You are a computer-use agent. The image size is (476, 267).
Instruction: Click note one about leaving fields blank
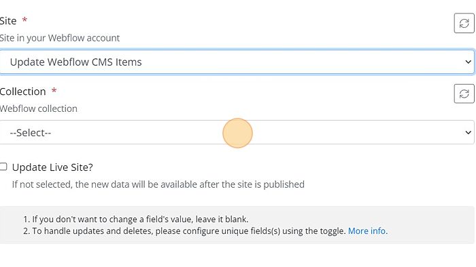coord(136,219)
